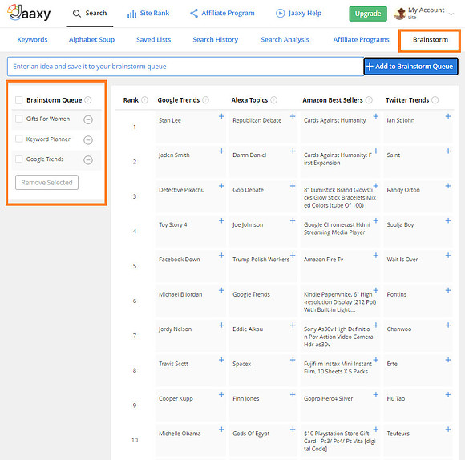Click the My Account avatar

tap(400, 14)
